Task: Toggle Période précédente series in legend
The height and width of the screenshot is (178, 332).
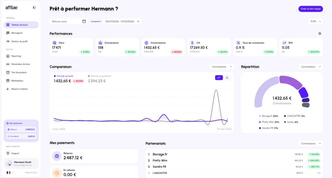Action: tap(100, 76)
